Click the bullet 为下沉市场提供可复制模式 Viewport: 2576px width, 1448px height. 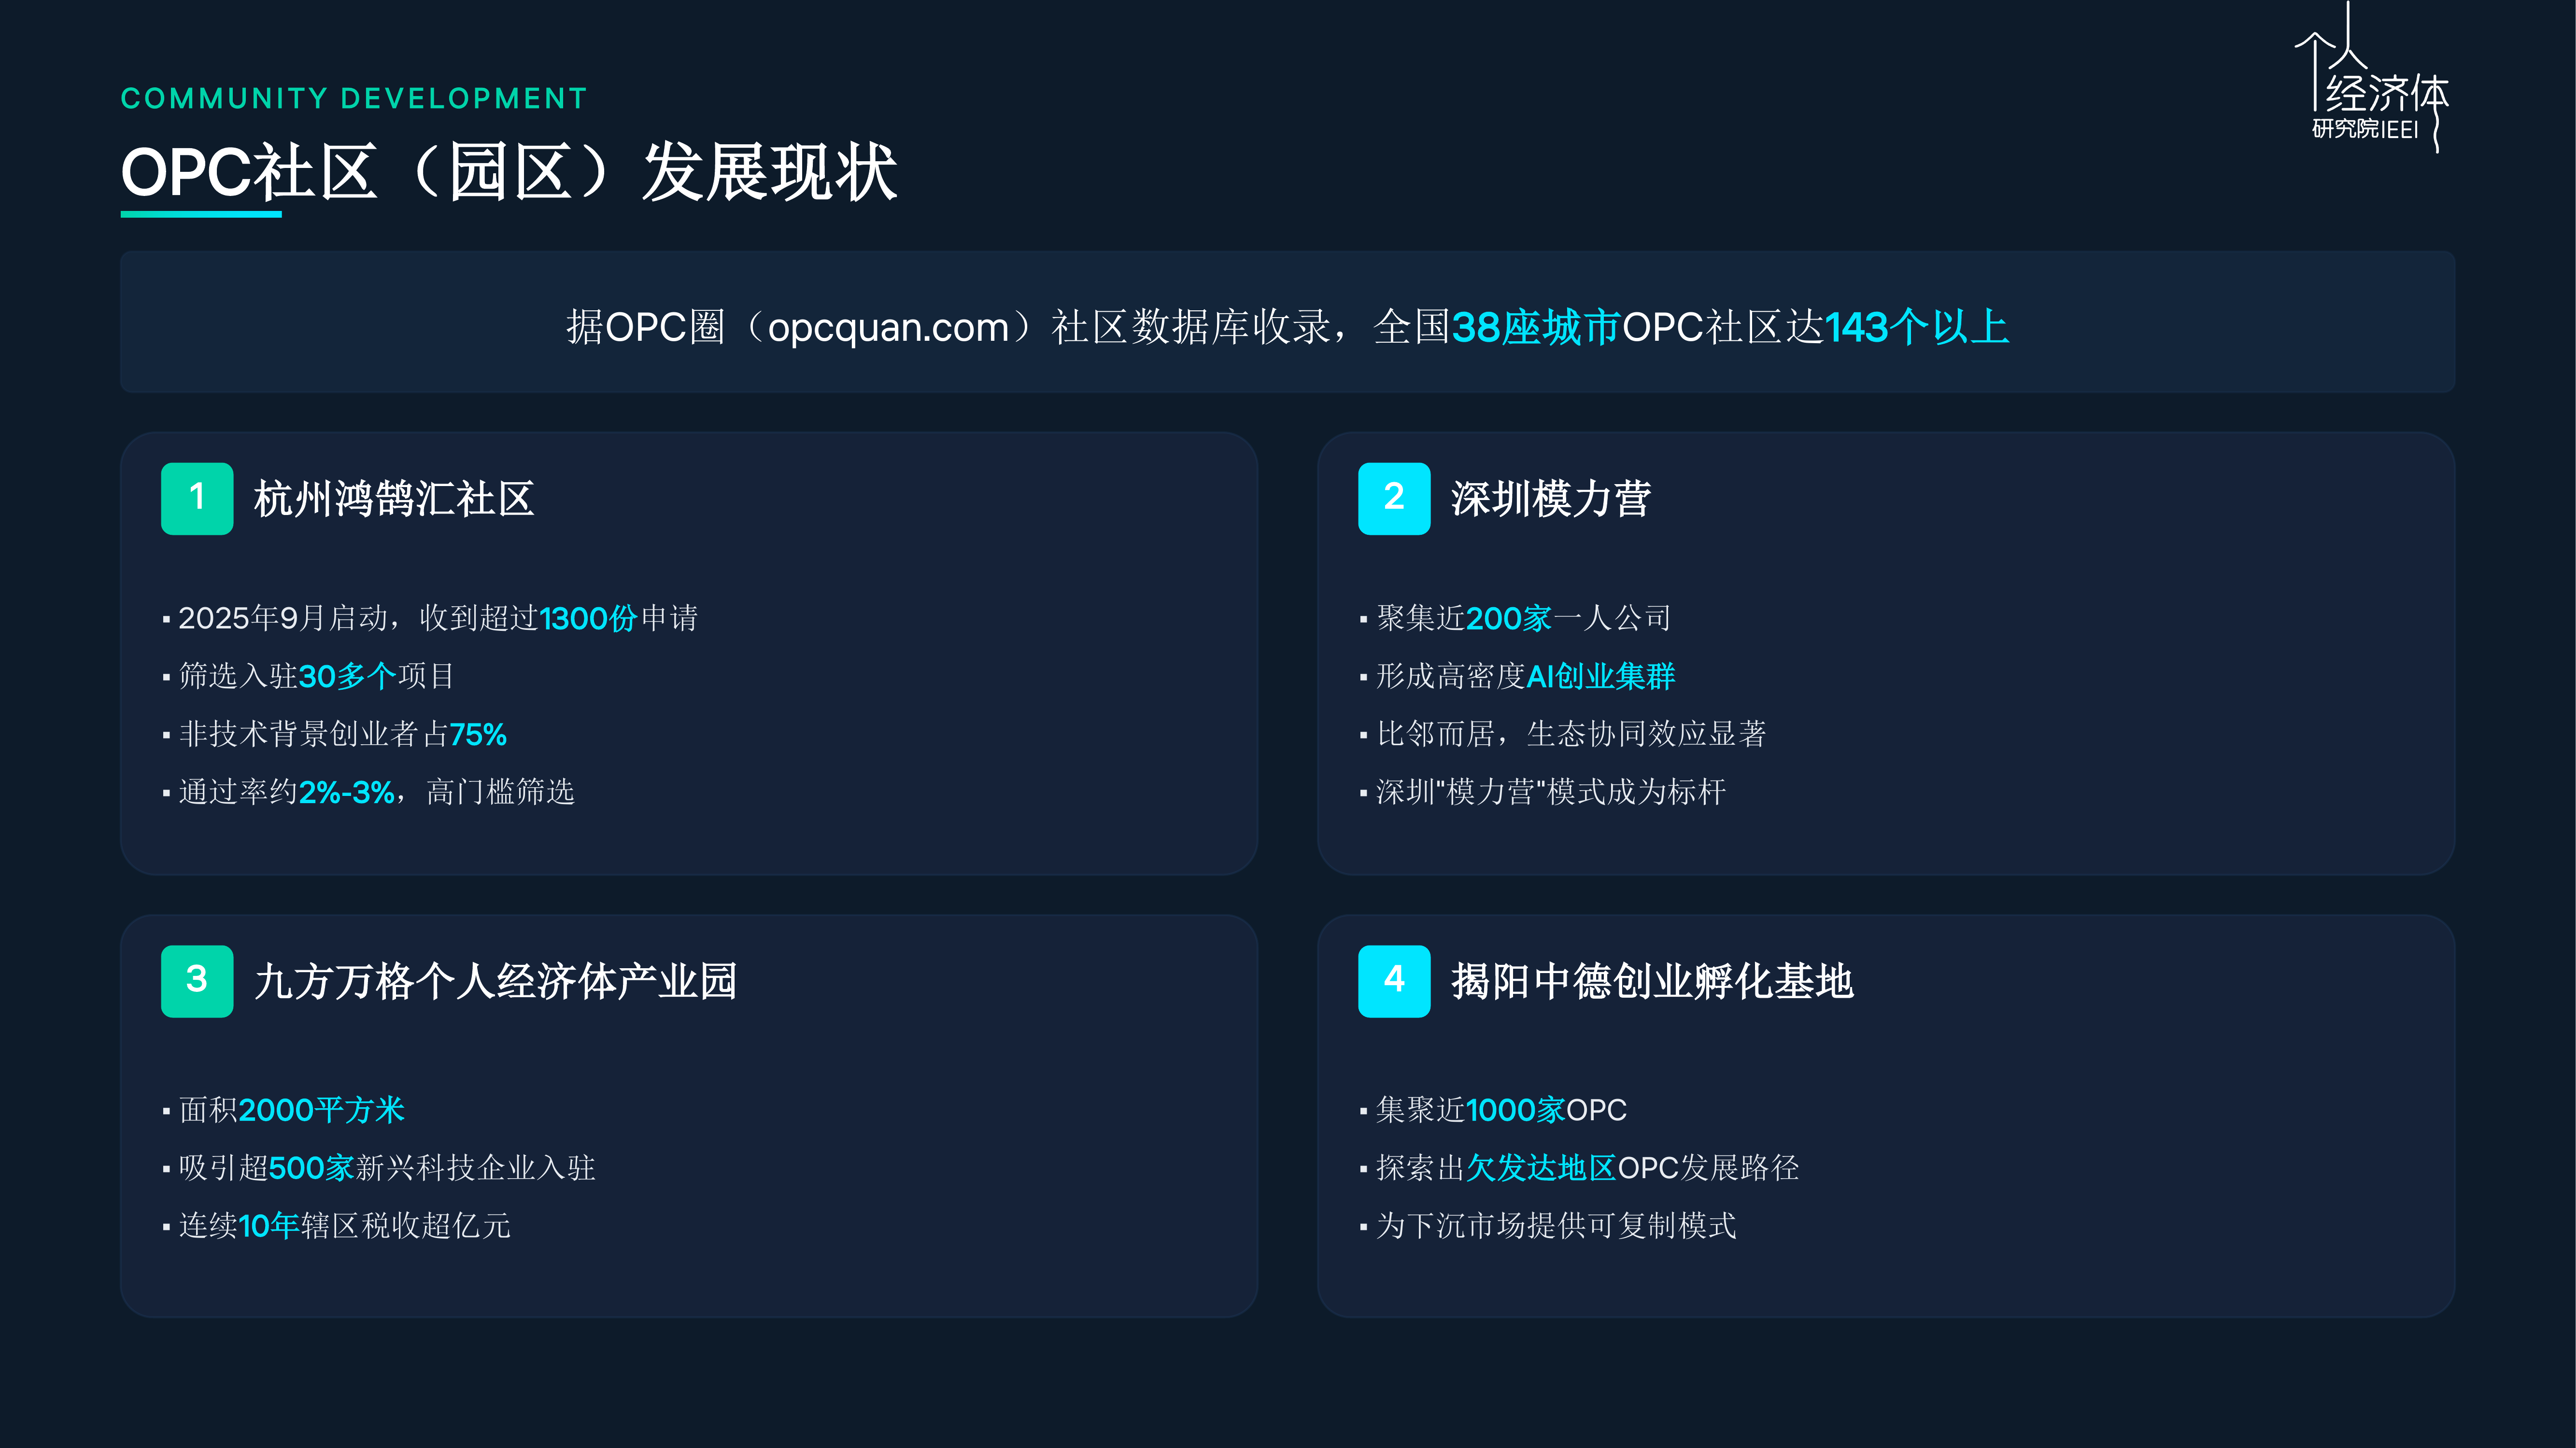[x=1549, y=1226]
